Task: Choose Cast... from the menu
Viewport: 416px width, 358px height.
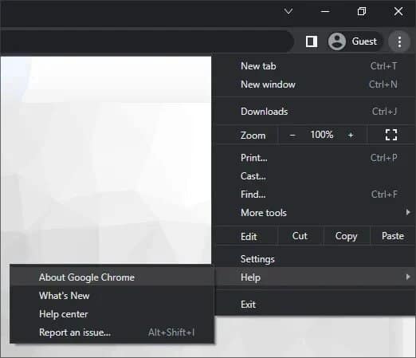Action: point(316,176)
